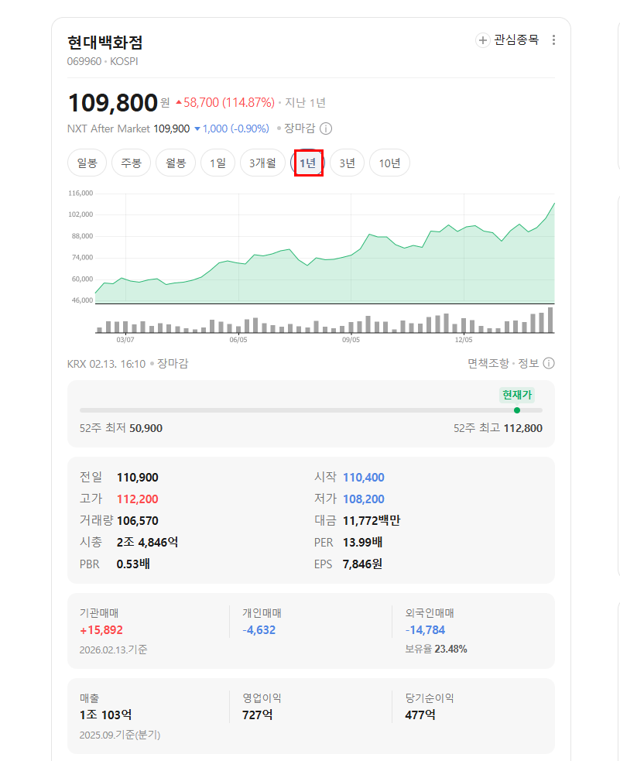Click 저가 value 108,200
Viewport: 620px width, 761px height.
pyautogui.click(x=363, y=499)
